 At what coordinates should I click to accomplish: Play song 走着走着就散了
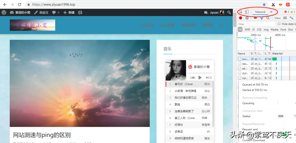click(189, 111)
